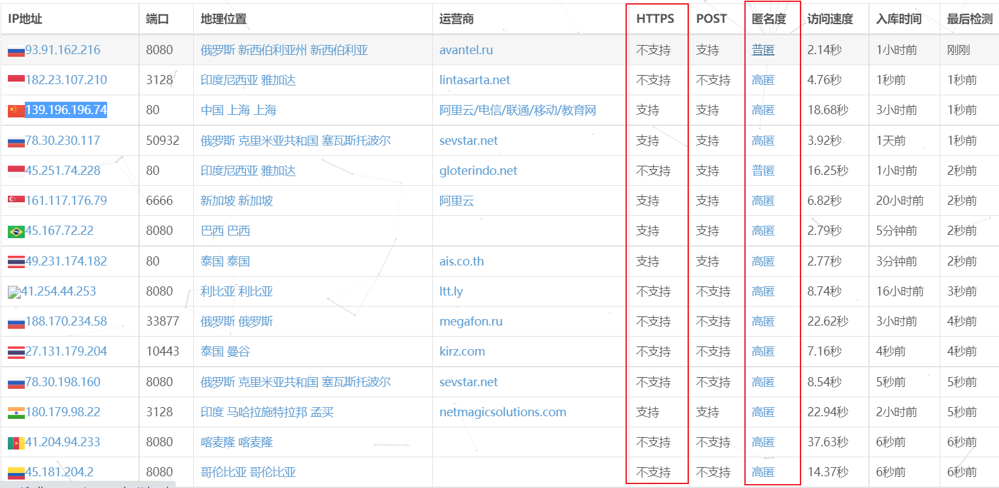
Task: Open proxy IP 93.91.162.216
Action: [63, 50]
